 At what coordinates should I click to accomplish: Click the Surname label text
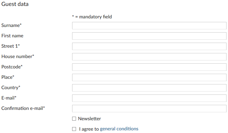pyautogui.click(x=11, y=25)
